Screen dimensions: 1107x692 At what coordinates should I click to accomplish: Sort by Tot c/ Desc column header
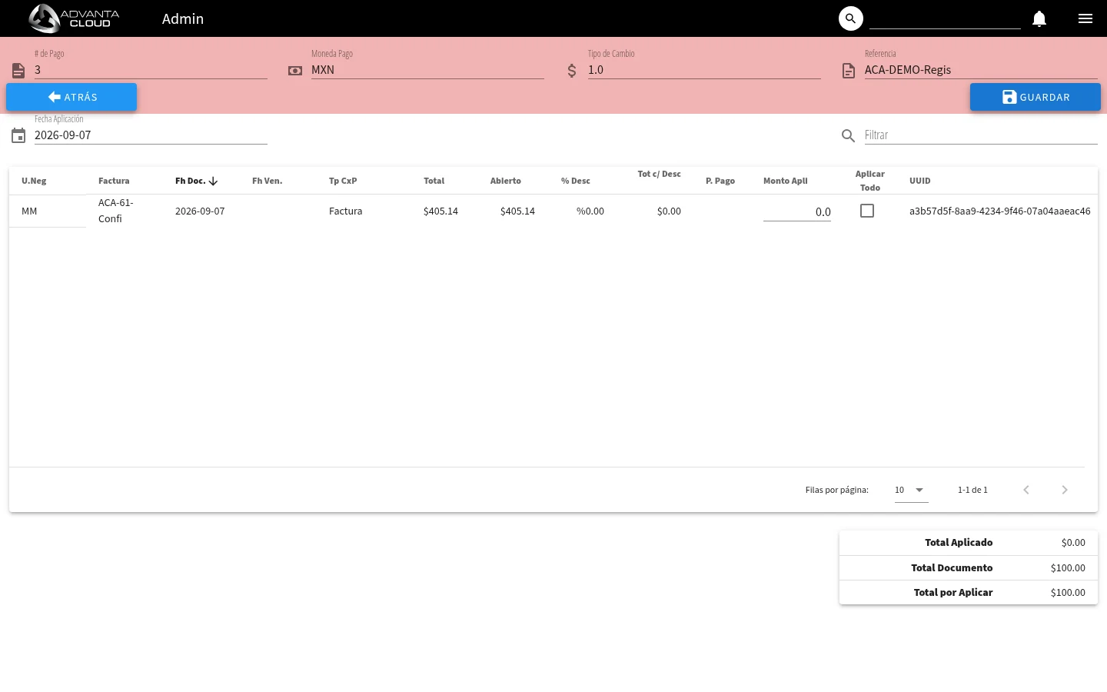[659, 174]
